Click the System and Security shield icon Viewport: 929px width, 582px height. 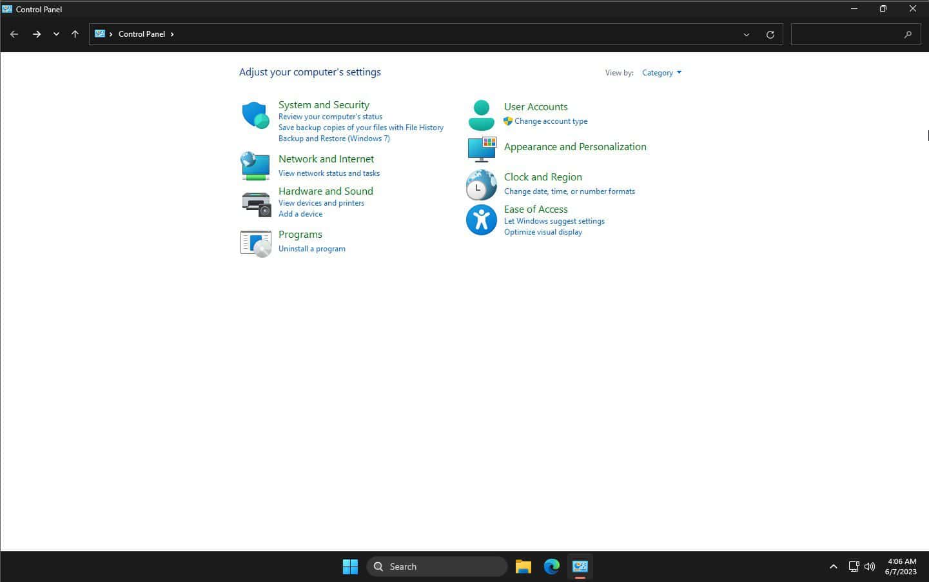(255, 115)
